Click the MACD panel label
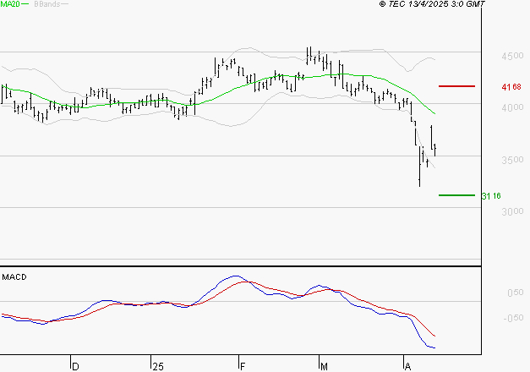The width and height of the screenshot is (530, 372). point(14,277)
